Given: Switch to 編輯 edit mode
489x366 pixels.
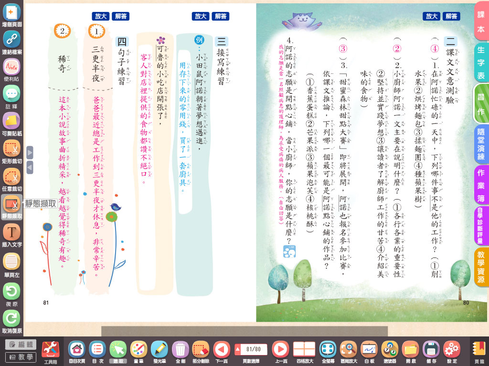Looking at the screenshot, I should click(21, 344).
